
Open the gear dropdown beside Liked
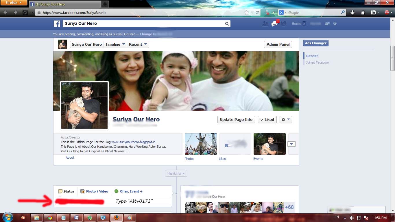pyautogui.click(x=286, y=119)
